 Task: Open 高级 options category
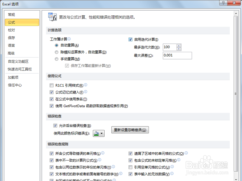(22, 53)
